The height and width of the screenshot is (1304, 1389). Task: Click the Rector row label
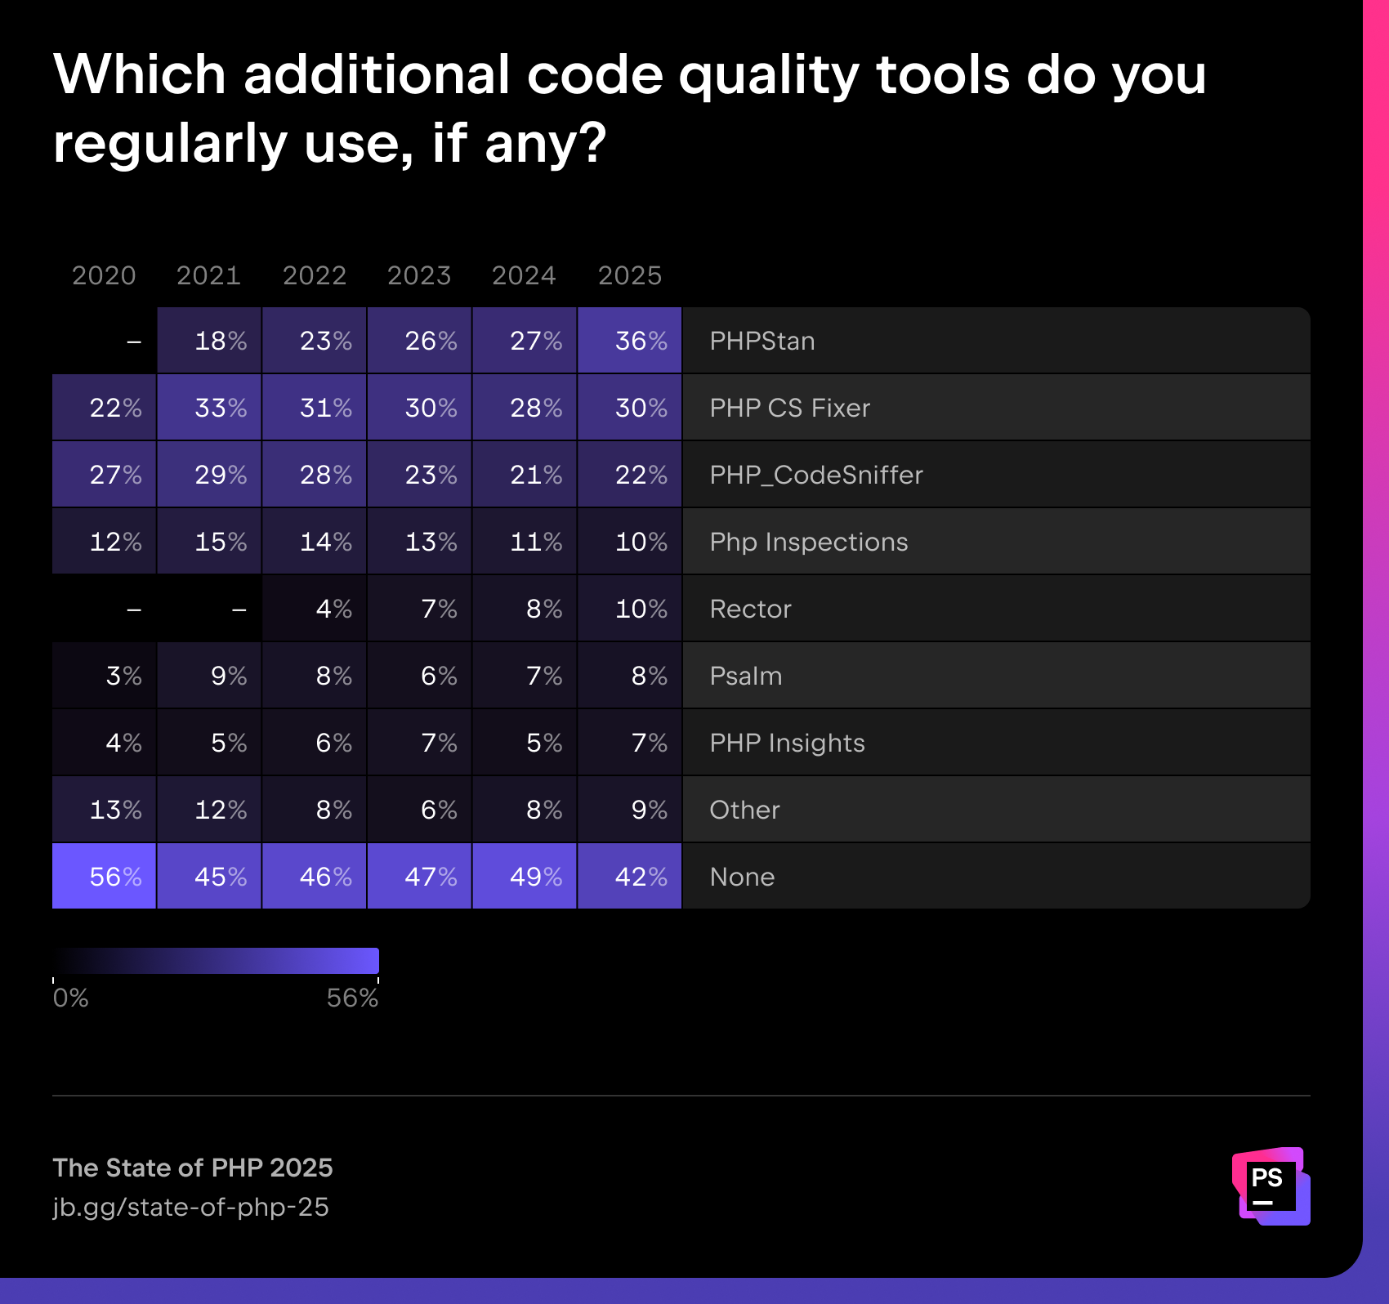750,609
